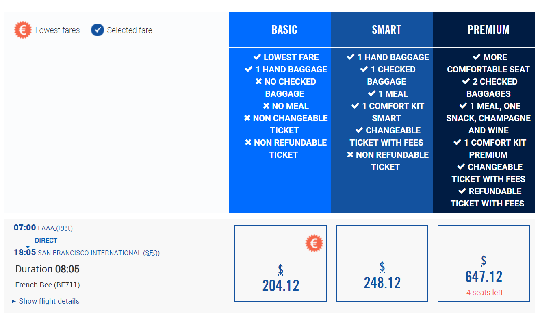Select the Basic fare at 204.12

coord(280,263)
